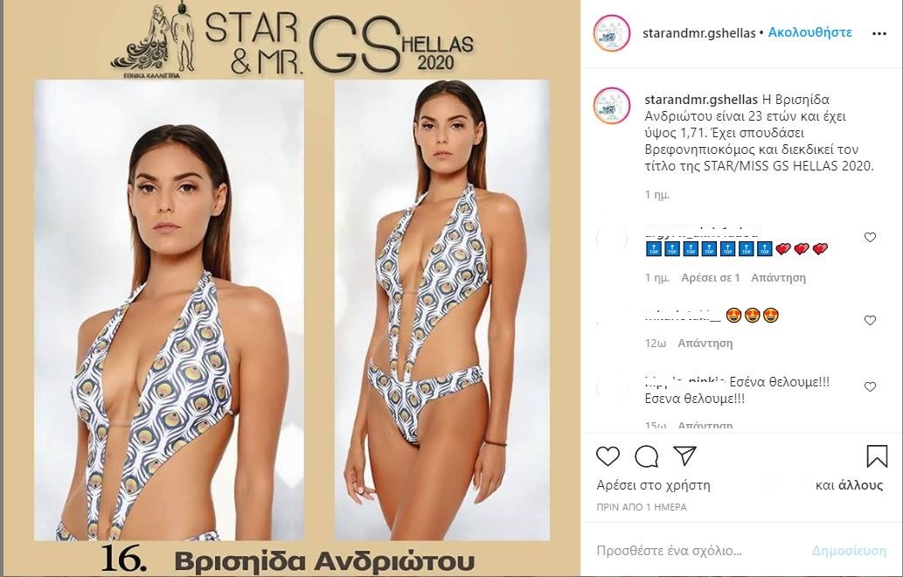Reply to the first comment via Απάντηση
The width and height of the screenshot is (903, 577).
click(778, 277)
